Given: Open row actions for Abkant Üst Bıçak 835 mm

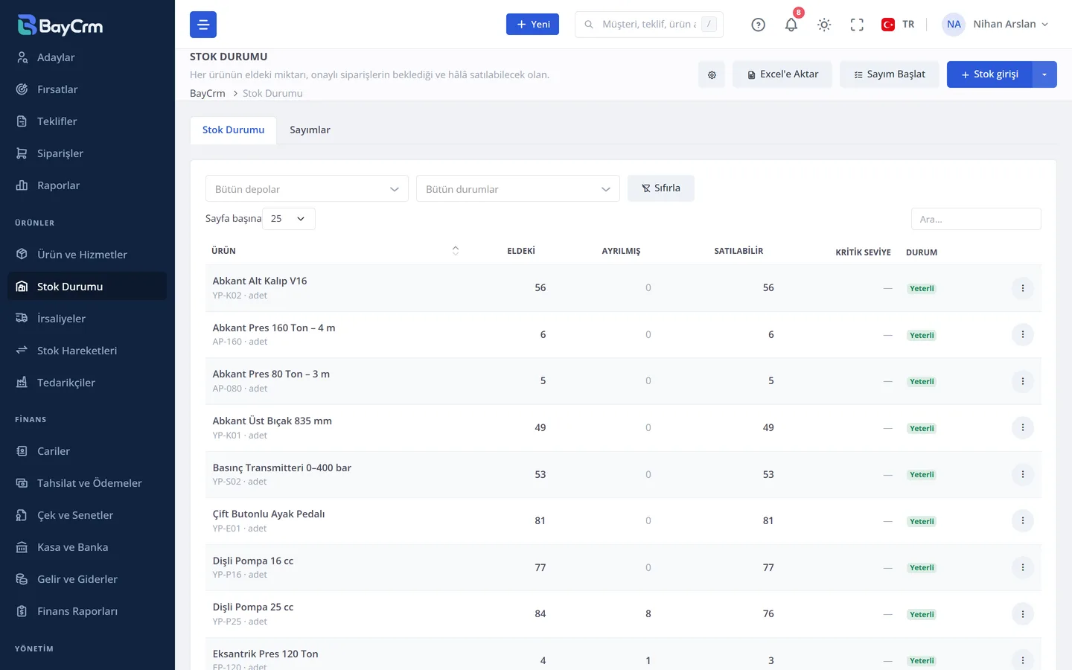Looking at the screenshot, I should [1023, 428].
